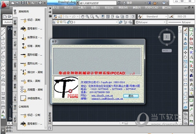Open the 窗口(W) menu
The height and width of the screenshot is (134, 196).
(x=167, y=8)
